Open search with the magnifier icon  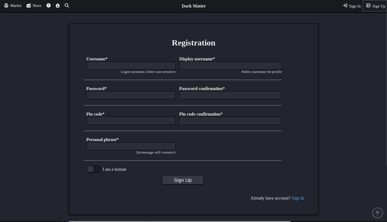(67, 6)
